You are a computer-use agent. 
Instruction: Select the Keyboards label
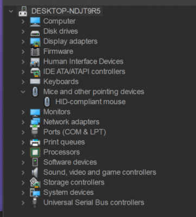(61, 82)
